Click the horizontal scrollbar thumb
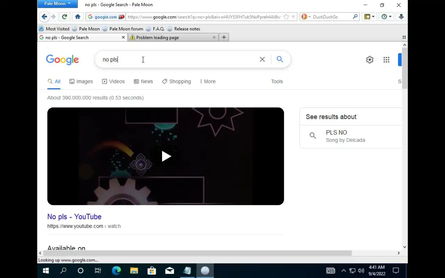Screen dimensions: 445x278 (x=198, y=253)
